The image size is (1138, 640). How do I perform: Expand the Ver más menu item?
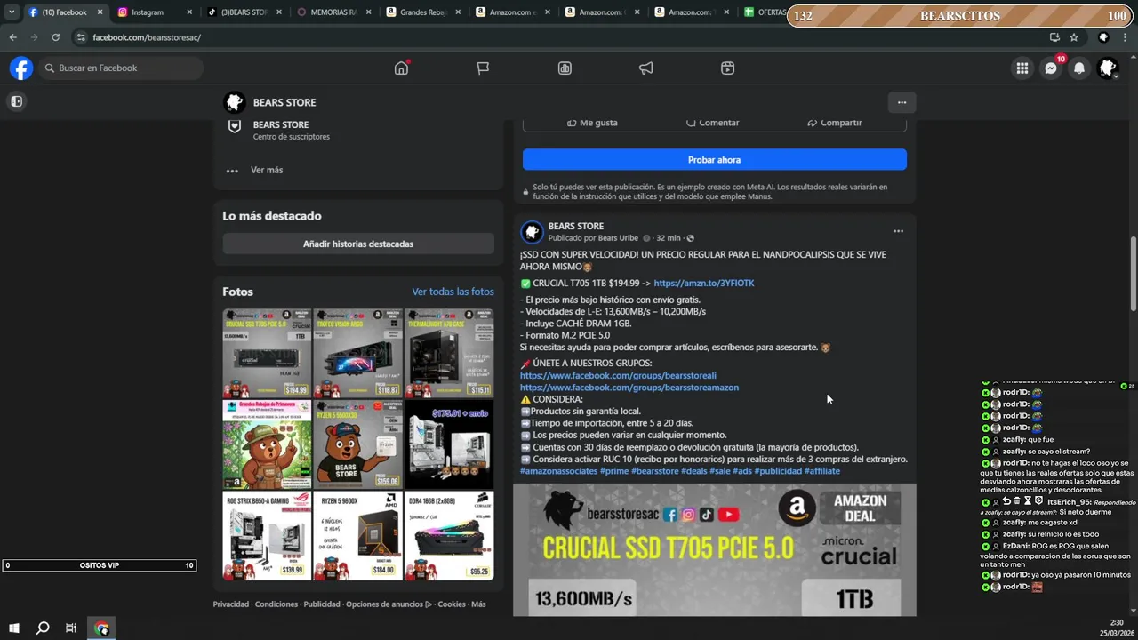(267, 170)
